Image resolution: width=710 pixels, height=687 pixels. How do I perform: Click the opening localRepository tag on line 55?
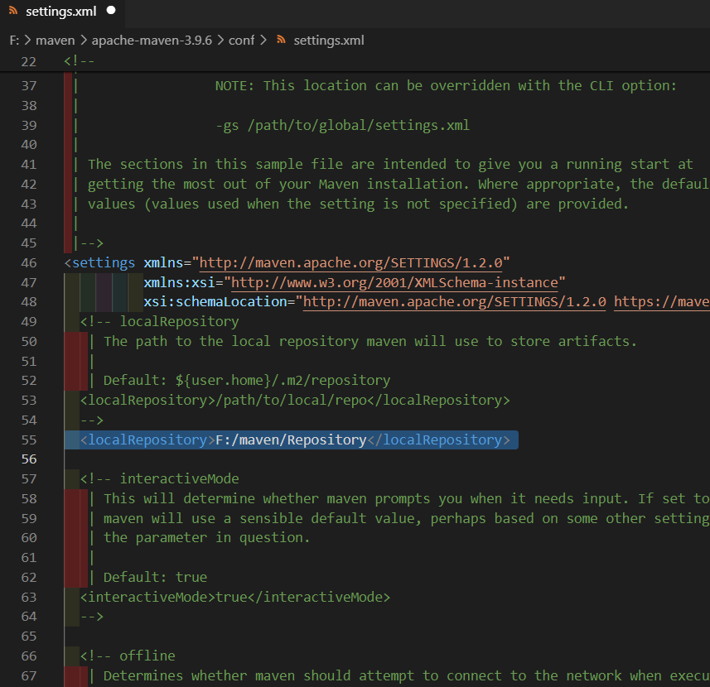coord(147,440)
